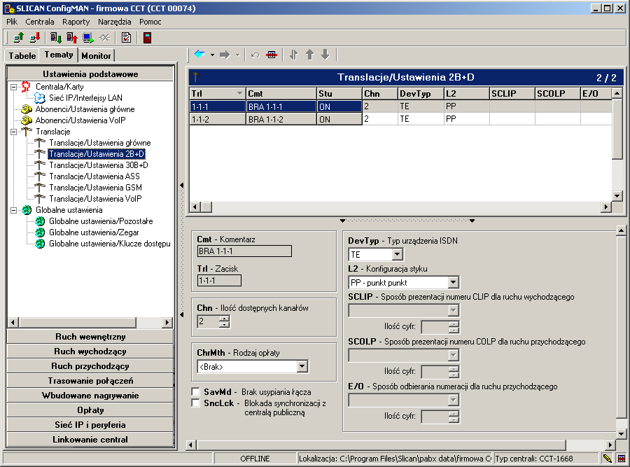Click the computer icon with green up arrow

click(x=18, y=38)
